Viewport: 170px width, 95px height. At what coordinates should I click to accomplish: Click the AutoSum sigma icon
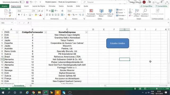(130, 10)
